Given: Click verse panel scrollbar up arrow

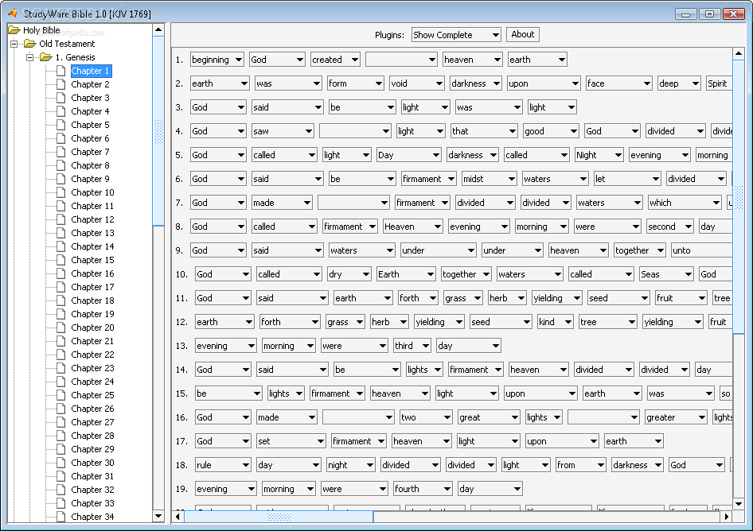Looking at the screenshot, I should coord(739,53).
